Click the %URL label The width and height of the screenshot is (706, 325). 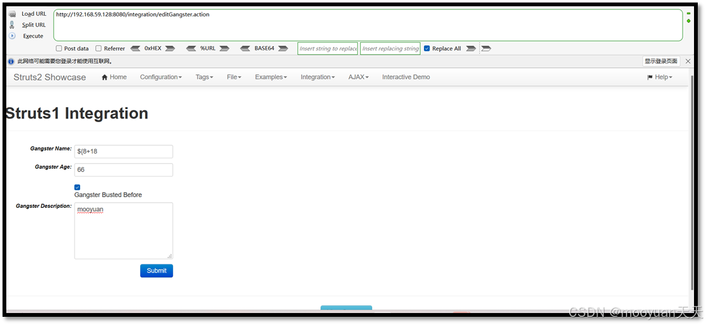click(x=208, y=48)
